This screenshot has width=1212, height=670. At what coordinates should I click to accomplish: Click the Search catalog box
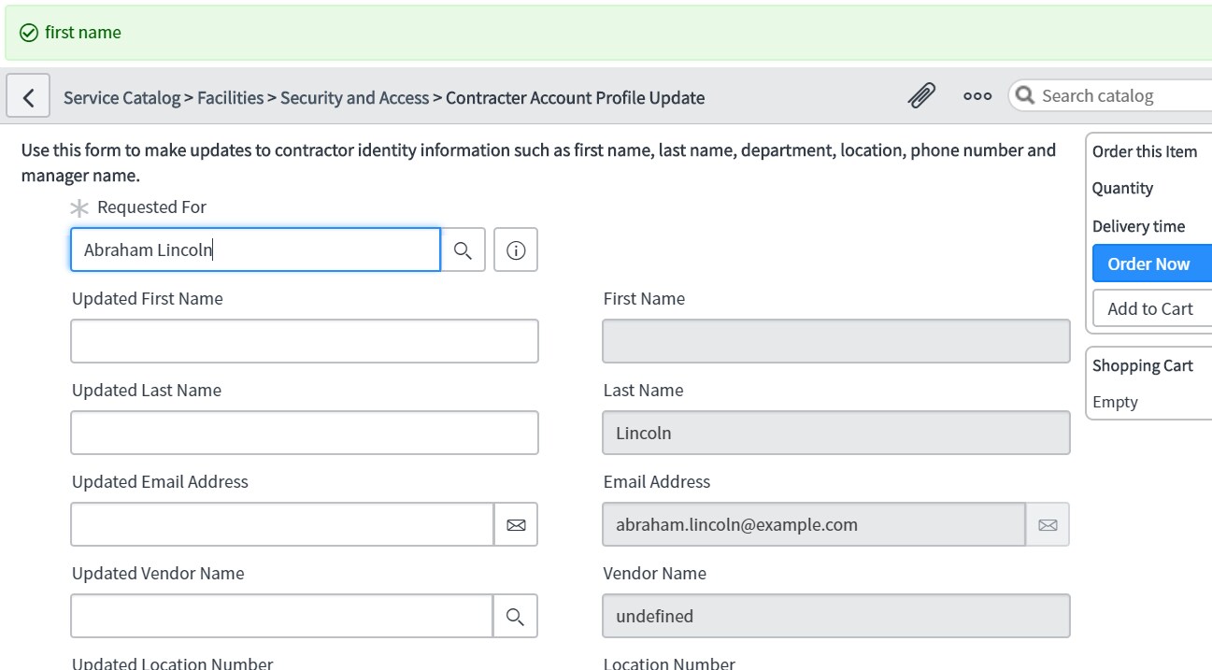tap(1121, 96)
